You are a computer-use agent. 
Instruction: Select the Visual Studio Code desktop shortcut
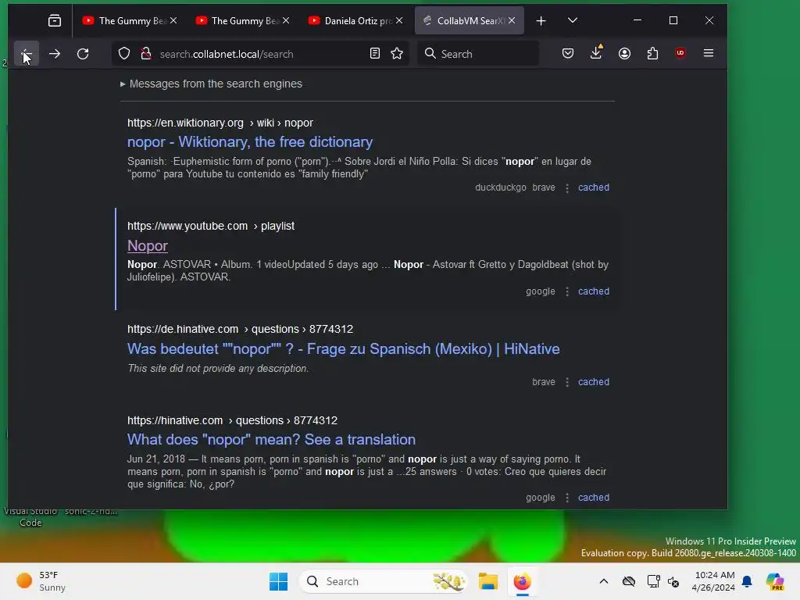click(x=30, y=516)
